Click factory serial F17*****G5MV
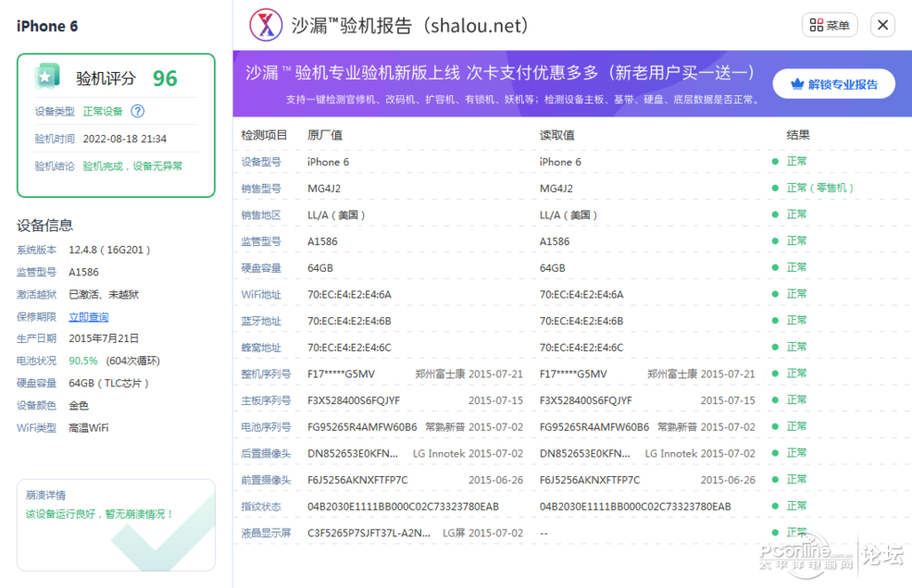Viewport: 912px width, 588px height. point(341,374)
